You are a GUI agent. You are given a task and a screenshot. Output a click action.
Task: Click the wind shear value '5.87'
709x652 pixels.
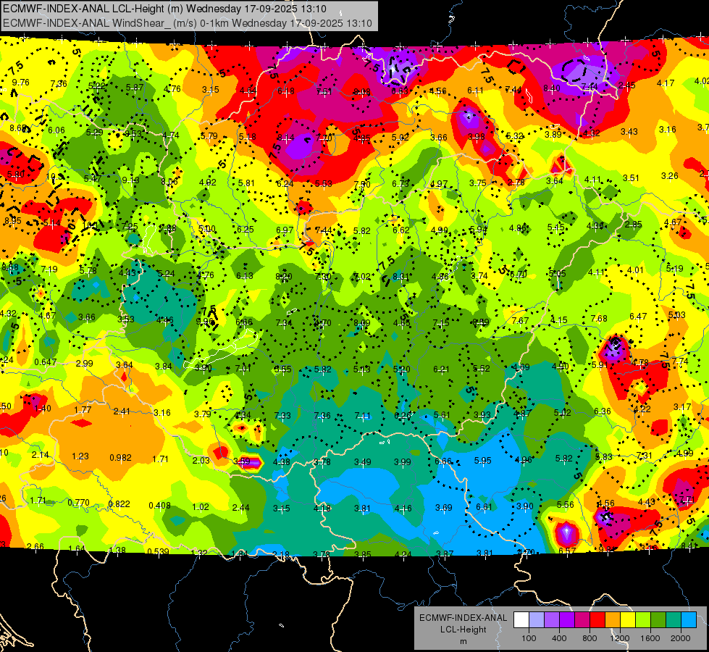(135, 88)
